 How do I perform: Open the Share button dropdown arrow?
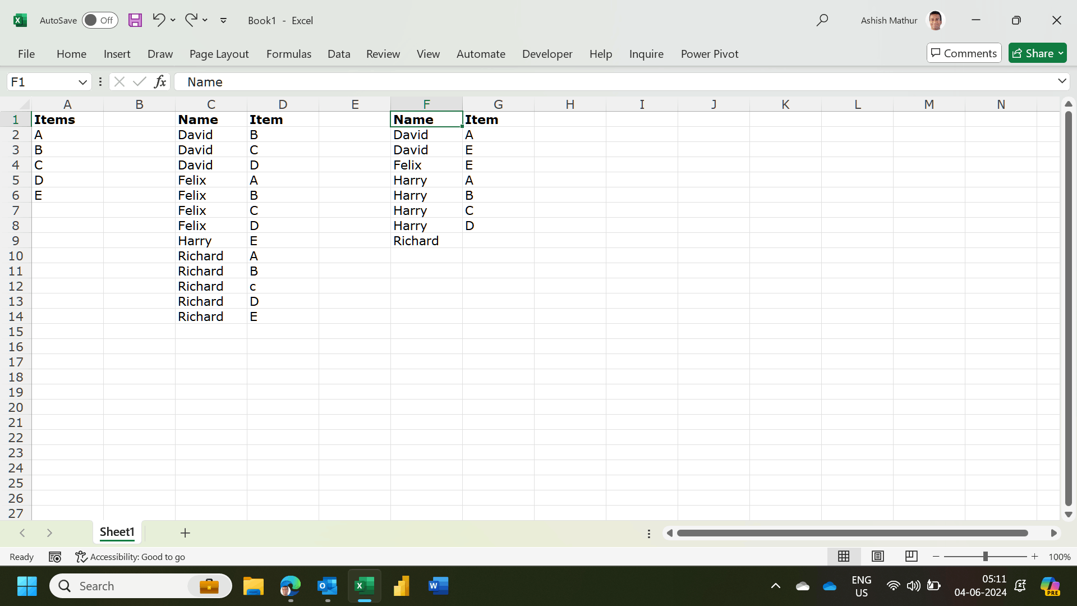click(1061, 53)
